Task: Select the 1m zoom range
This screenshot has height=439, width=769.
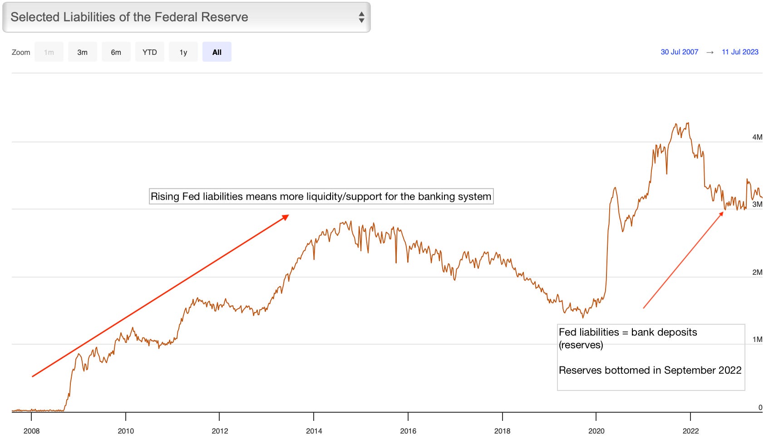Action: [x=49, y=52]
